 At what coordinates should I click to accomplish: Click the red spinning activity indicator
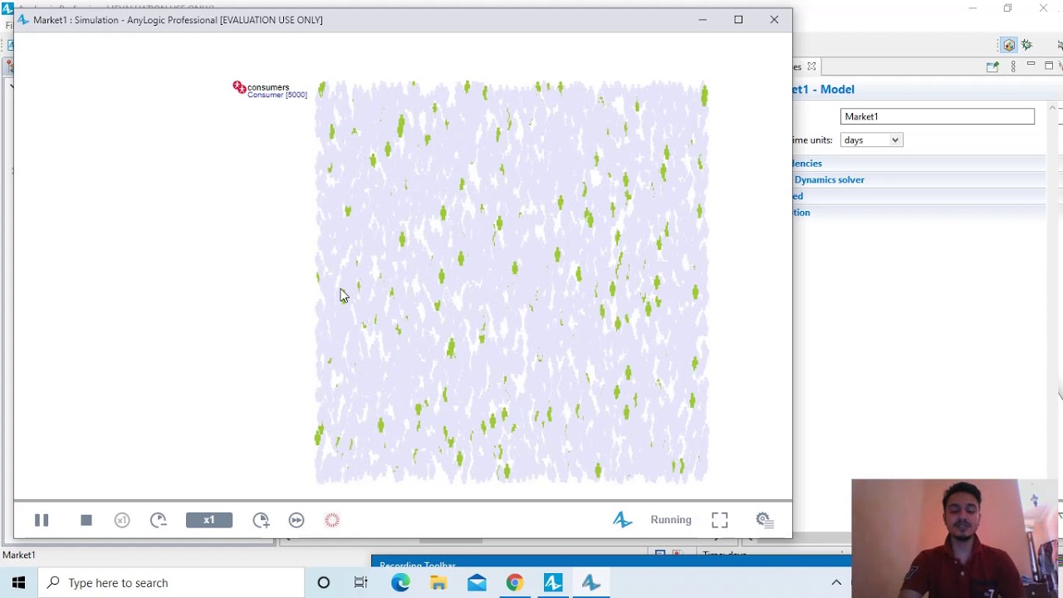(332, 520)
